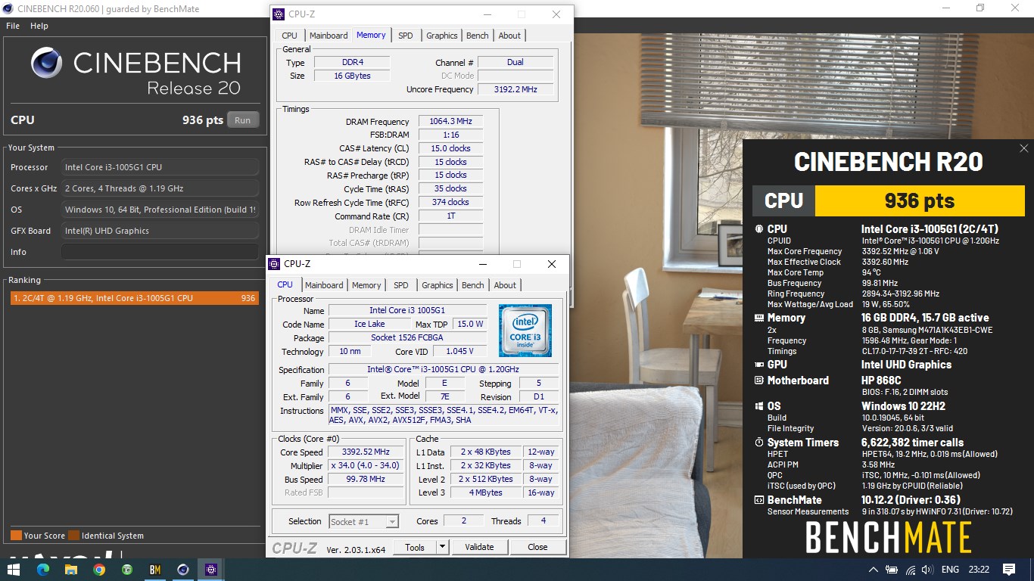Show hidden system tray icons
This screenshot has width=1034, height=581.
point(873,570)
